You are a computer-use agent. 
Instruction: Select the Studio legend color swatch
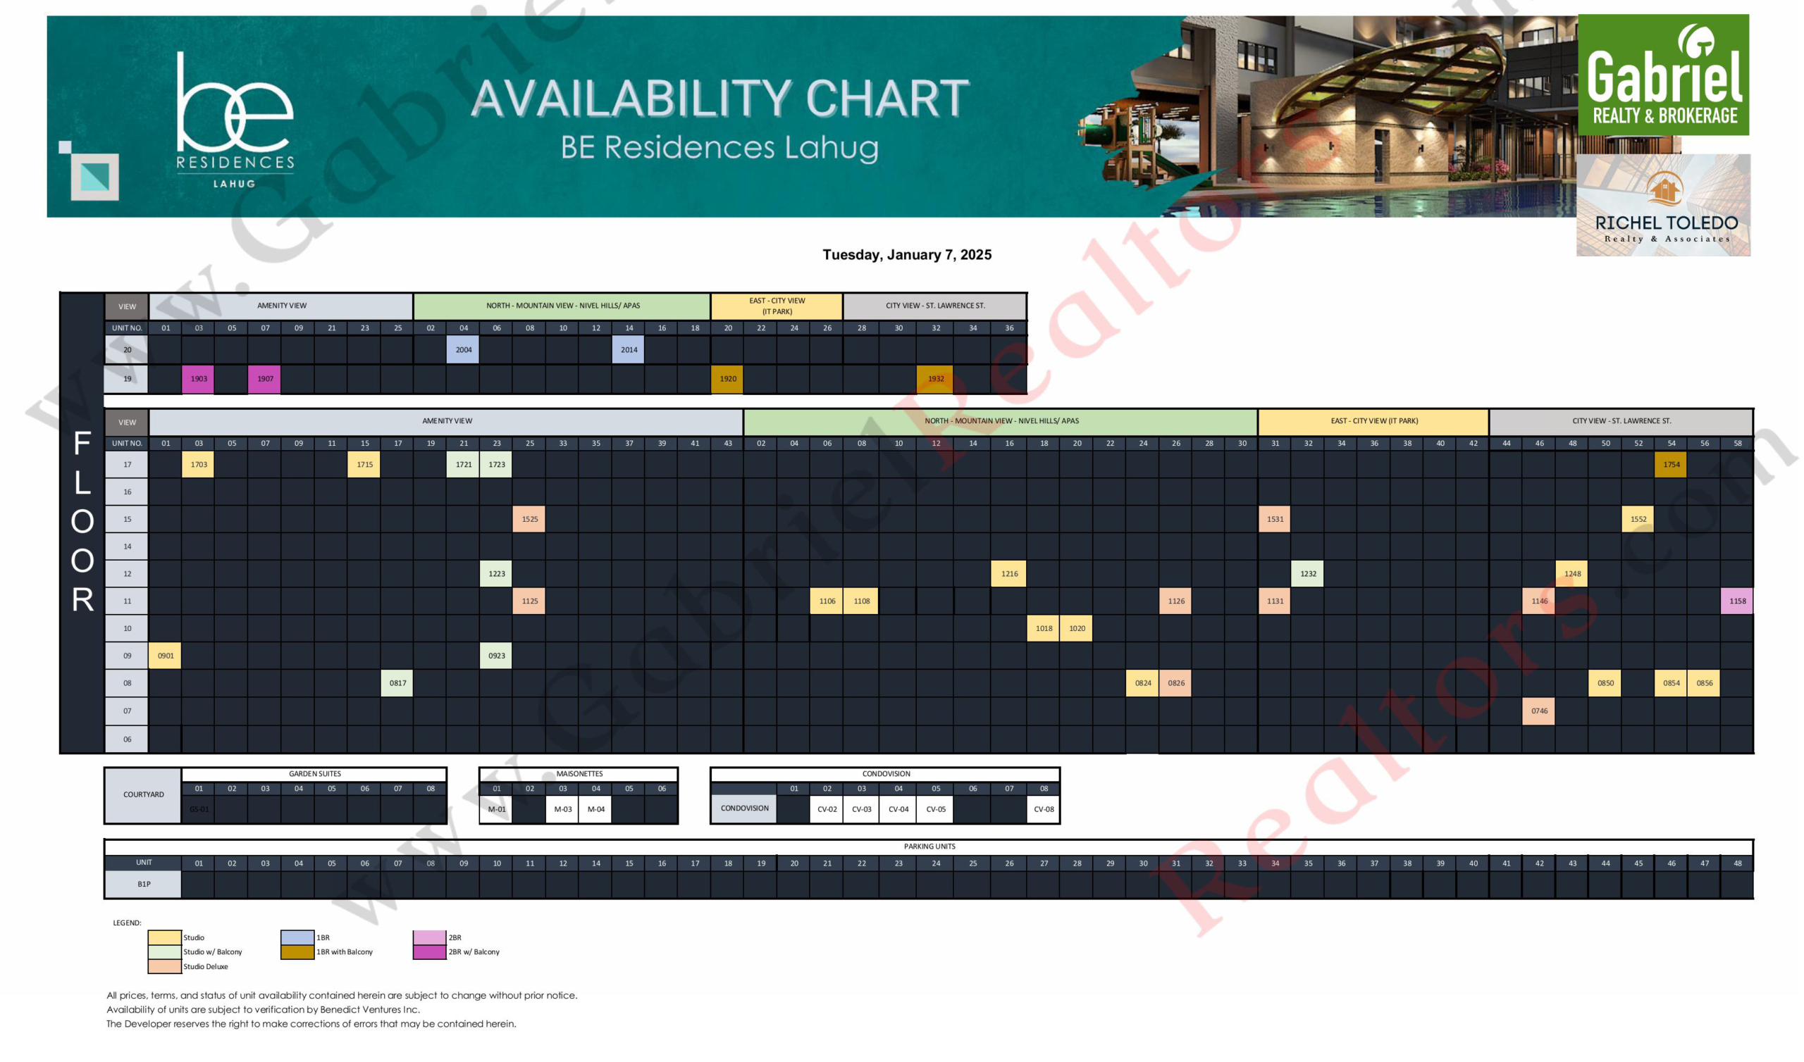point(165,937)
